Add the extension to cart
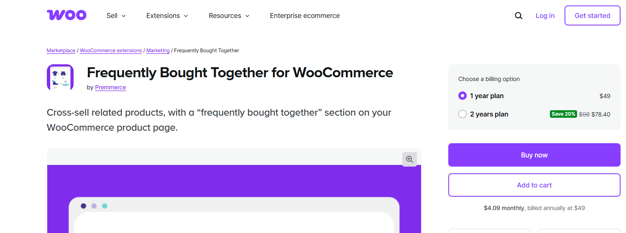Image resolution: width=626 pixels, height=233 pixels. pyautogui.click(x=534, y=185)
